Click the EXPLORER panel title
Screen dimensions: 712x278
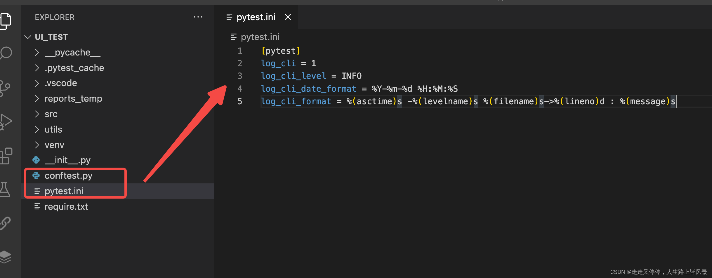click(55, 17)
